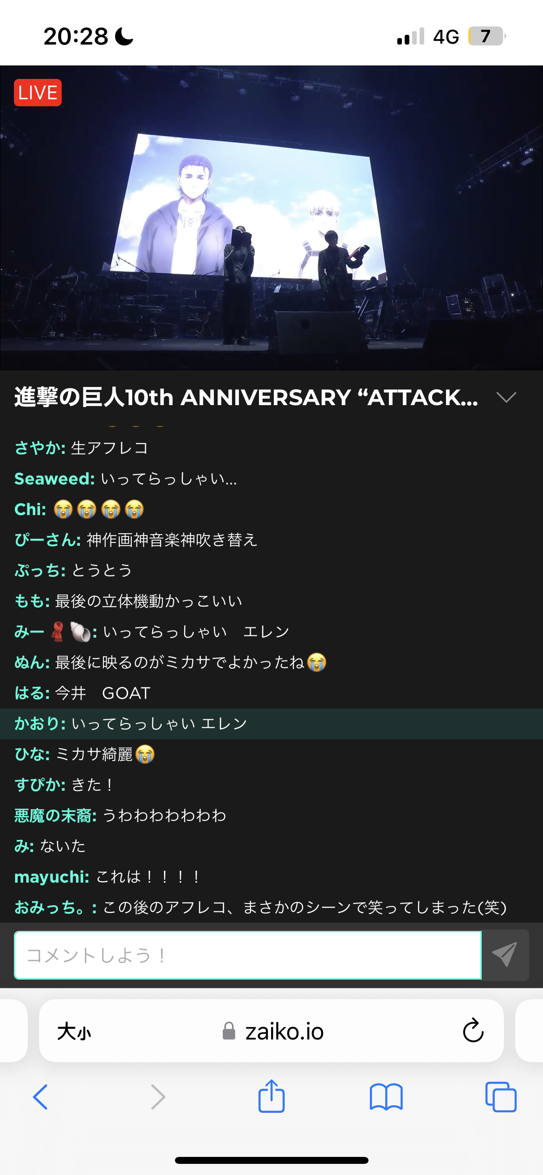
Task: Tap the zaiko.io address bar
Action: (x=271, y=1031)
